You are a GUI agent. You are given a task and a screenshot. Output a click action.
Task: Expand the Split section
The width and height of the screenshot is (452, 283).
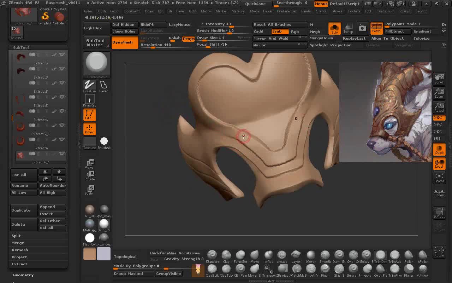tap(16, 236)
